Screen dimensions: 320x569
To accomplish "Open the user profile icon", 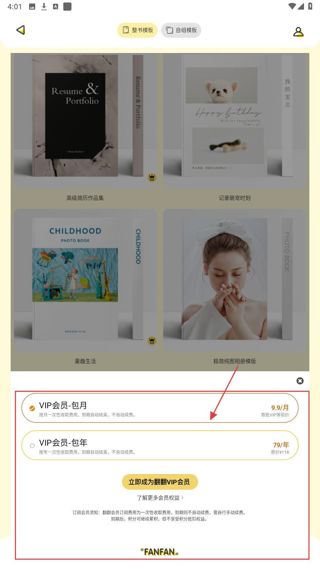I will (x=298, y=32).
